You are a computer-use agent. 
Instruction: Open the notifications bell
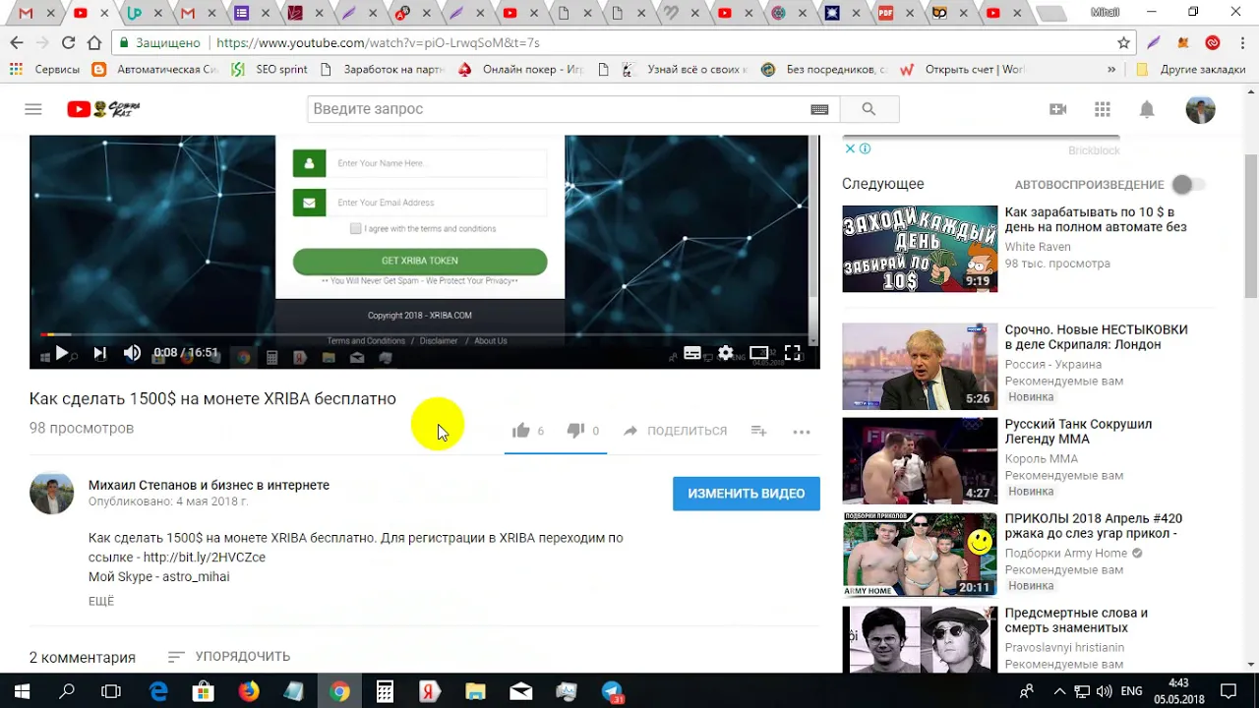pyautogui.click(x=1147, y=109)
